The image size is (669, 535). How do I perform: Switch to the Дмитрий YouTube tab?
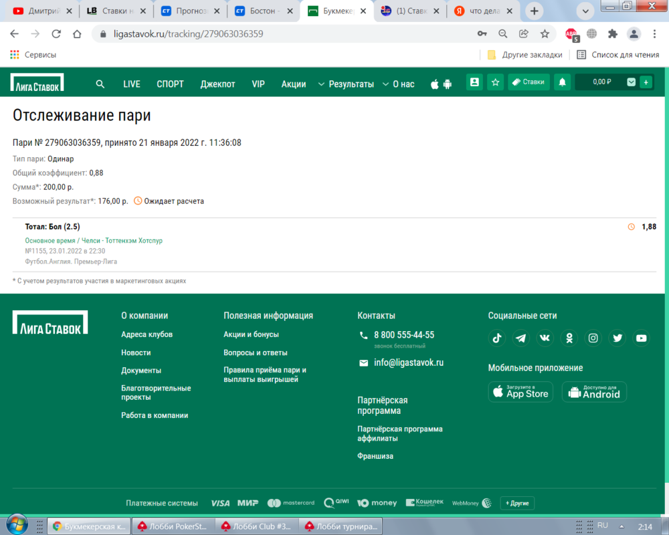pyautogui.click(x=41, y=11)
